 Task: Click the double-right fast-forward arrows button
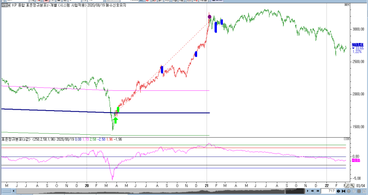[318, 191]
